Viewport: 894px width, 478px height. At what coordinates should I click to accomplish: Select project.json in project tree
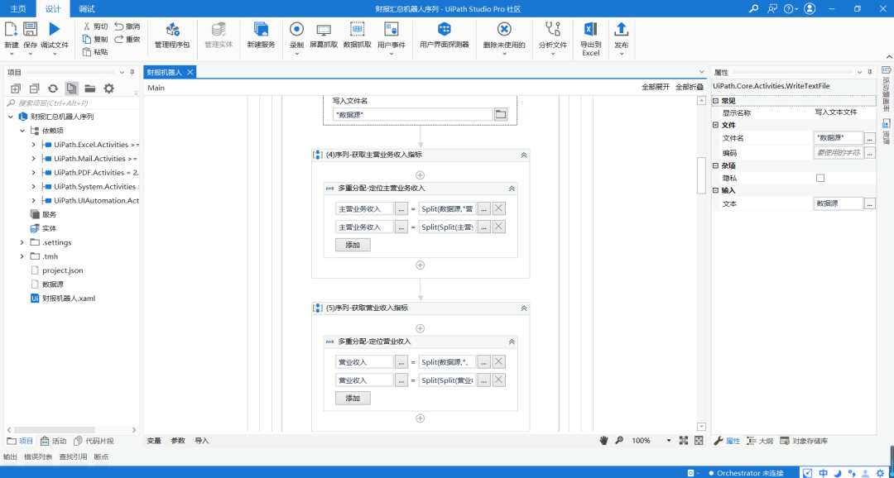(x=63, y=270)
